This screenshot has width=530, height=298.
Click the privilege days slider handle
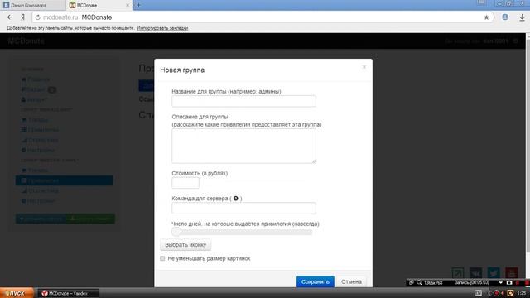coord(176,232)
